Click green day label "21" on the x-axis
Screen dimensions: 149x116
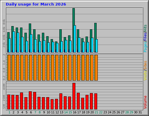point(96,112)
